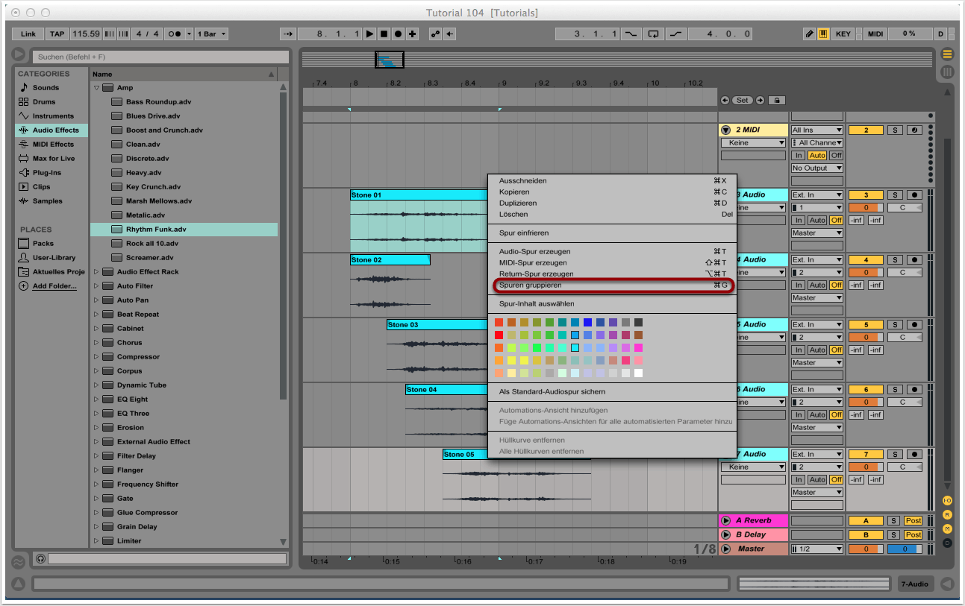Arm recording on track 4 Audio
This screenshot has height=606, width=965.
coord(914,260)
